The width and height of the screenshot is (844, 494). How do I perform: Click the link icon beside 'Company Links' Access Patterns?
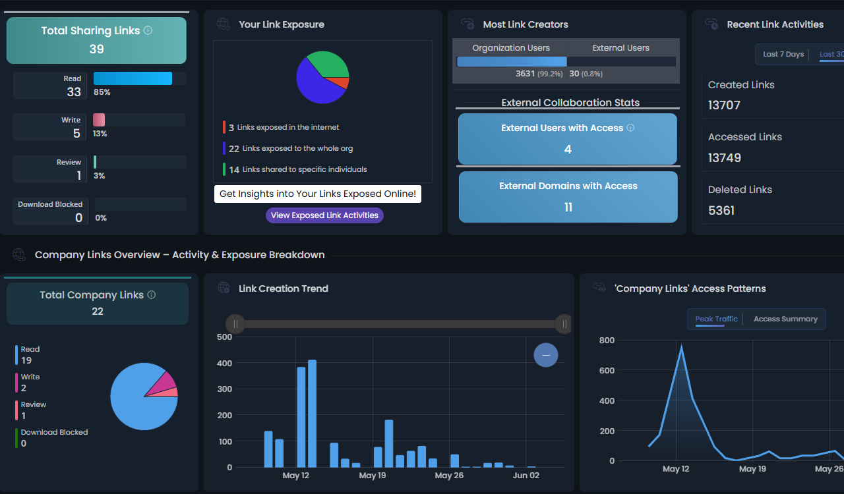pos(599,288)
